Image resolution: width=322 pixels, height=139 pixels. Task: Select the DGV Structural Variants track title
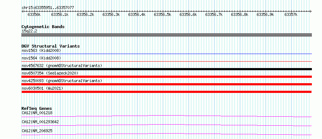(51, 46)
